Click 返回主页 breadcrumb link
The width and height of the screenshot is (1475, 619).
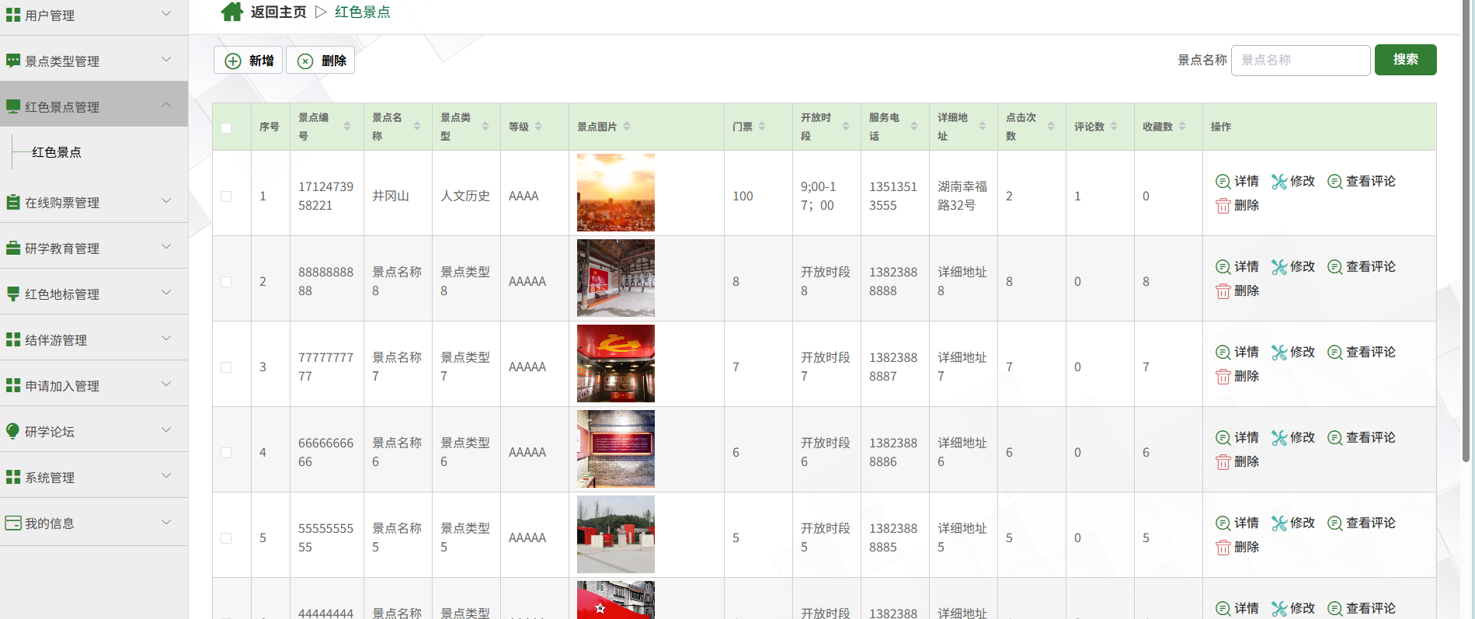pyautogui.click(x=278, y=12)
